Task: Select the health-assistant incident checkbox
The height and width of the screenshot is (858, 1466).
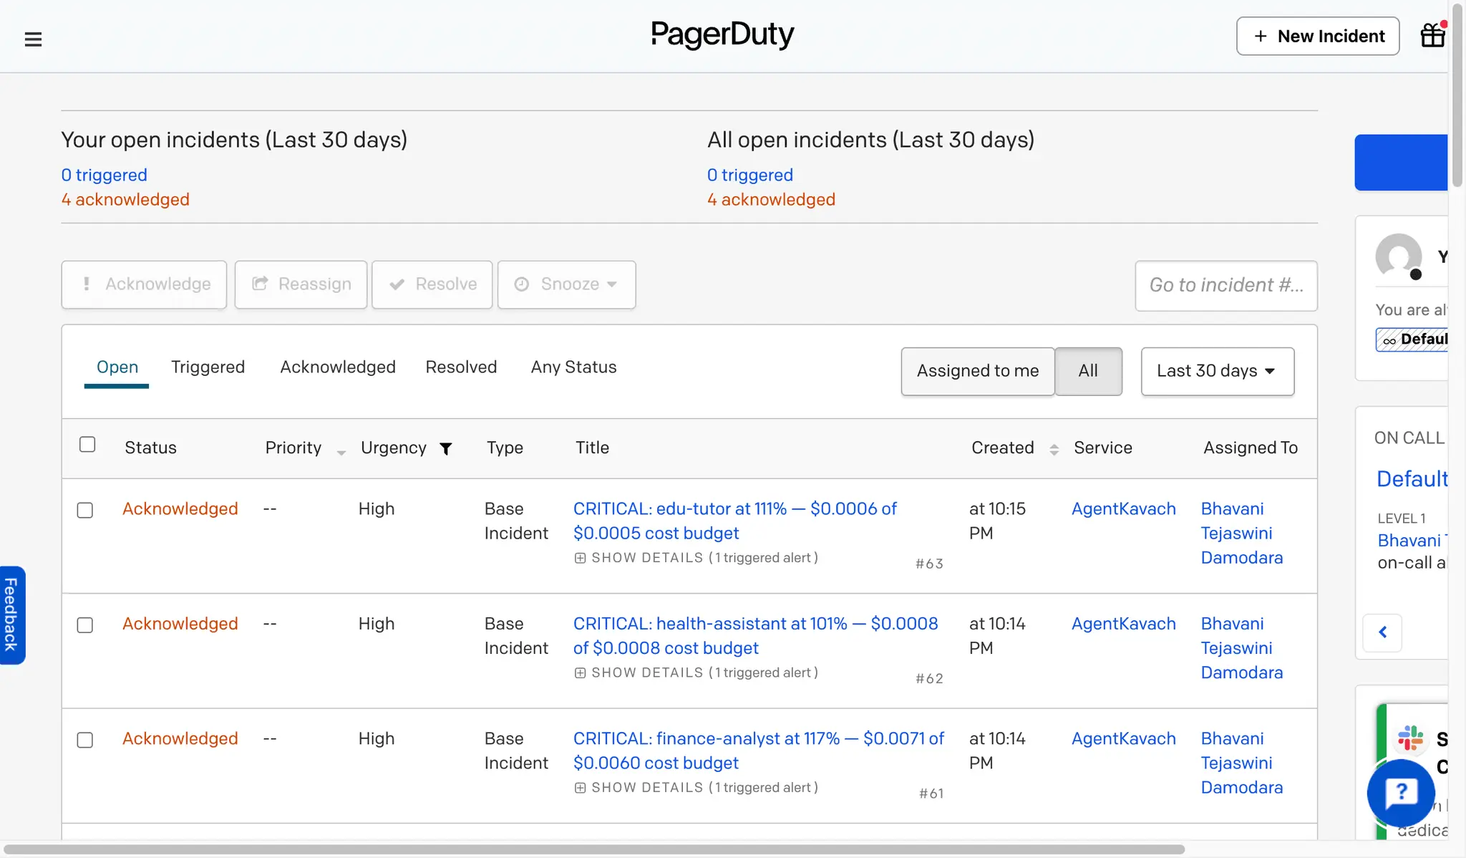Action: pyautogui.click(x=85, y=625)
